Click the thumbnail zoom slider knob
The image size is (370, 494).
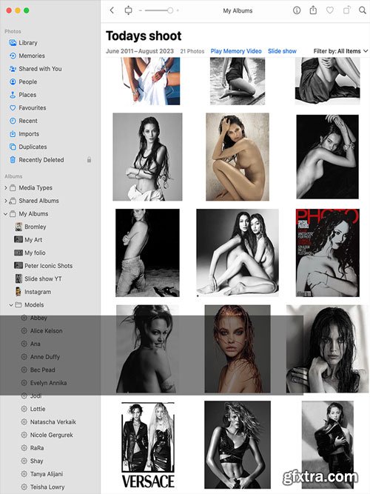click(170, 10)
